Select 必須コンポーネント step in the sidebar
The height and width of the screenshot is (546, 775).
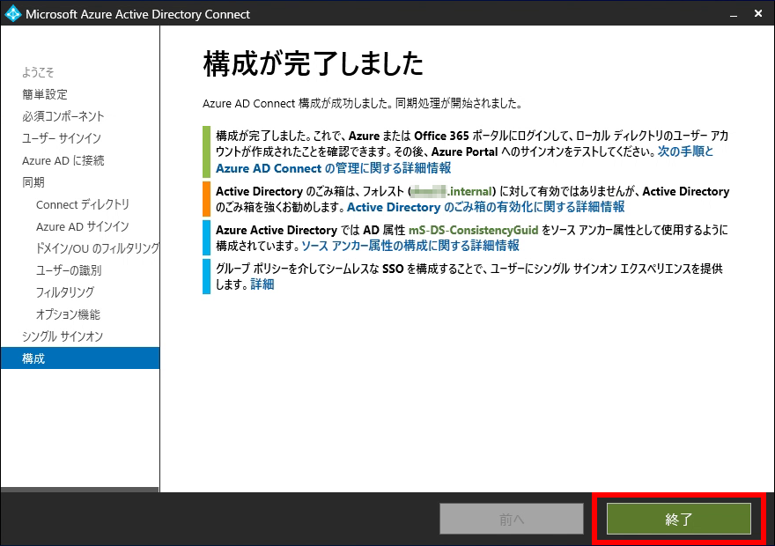(x=63, y=116)
